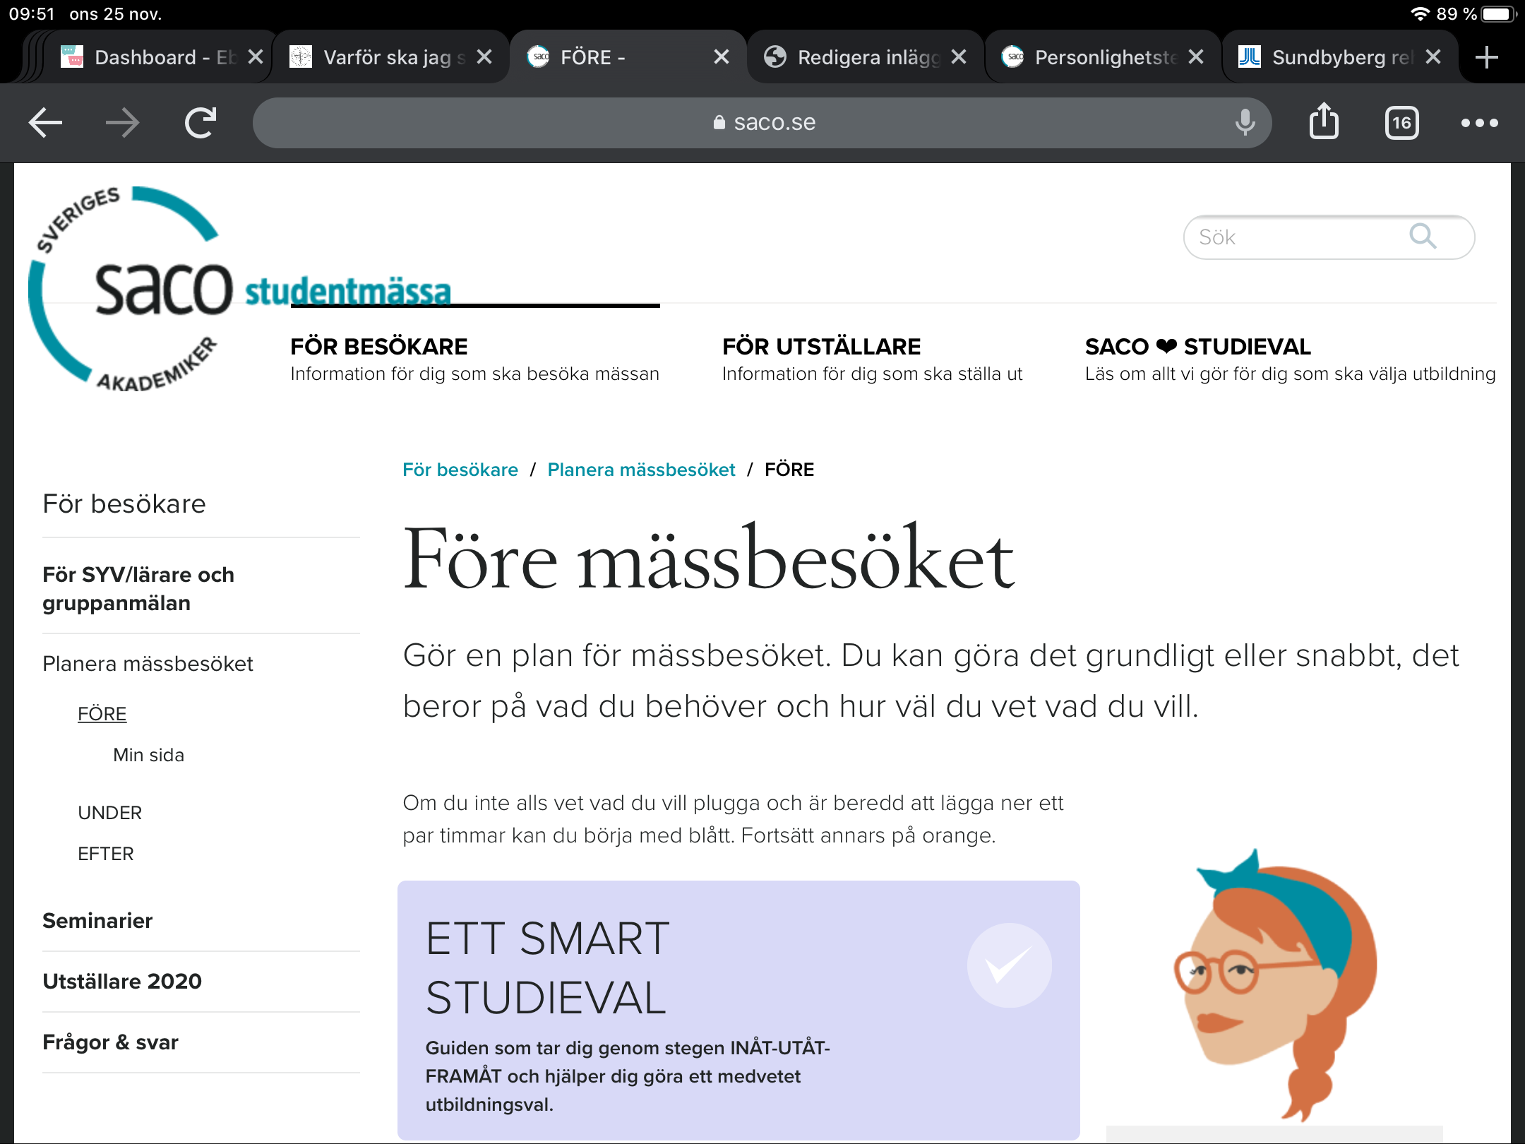Viewport: 1525px width, 1144px height.
Task: Open SACO STUDIEVAL menu item
Action: (x=1197, y=347)
